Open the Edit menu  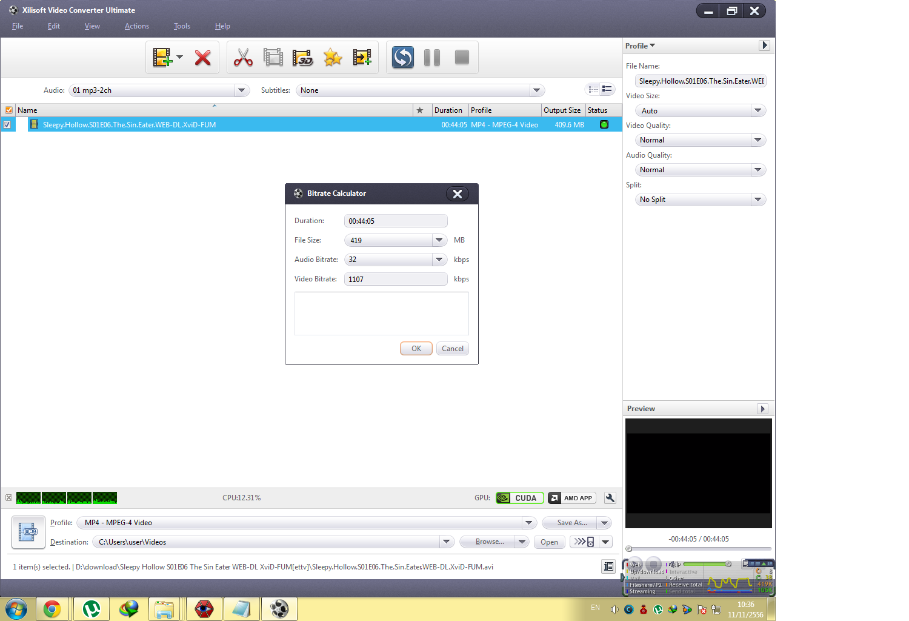coord(54,26)
